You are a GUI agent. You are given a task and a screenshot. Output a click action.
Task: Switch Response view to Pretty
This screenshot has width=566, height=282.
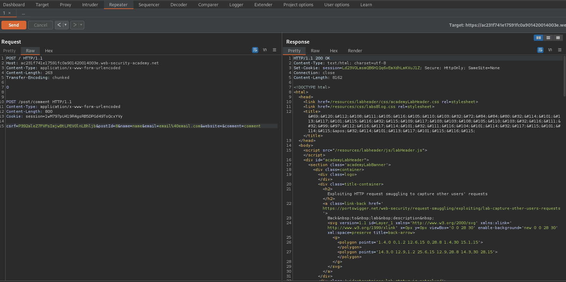(294, 51)
